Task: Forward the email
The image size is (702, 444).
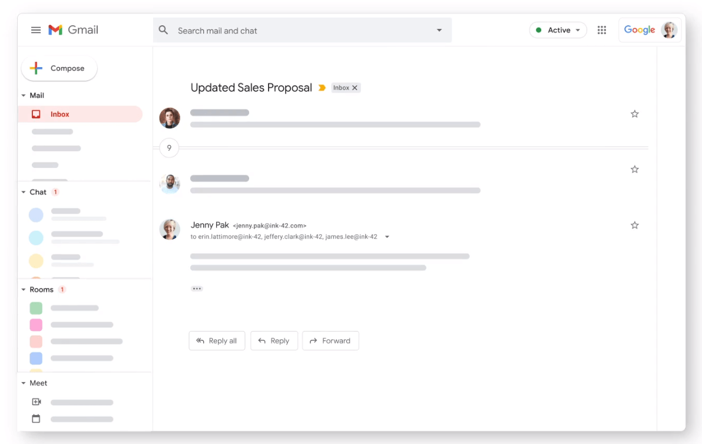Action: click(330, 340)
